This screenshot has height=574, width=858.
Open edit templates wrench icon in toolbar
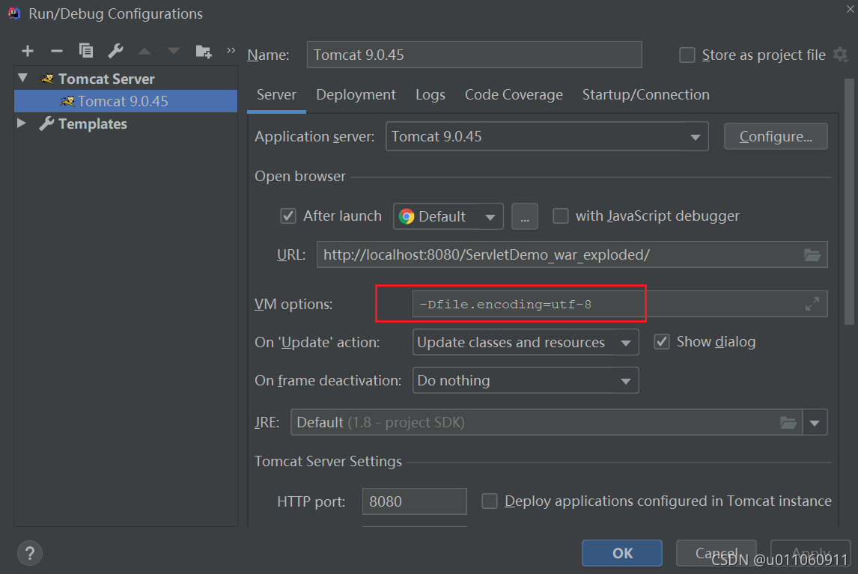pos(115,51)
